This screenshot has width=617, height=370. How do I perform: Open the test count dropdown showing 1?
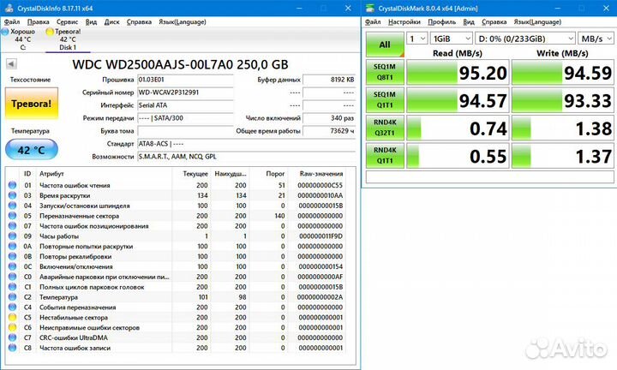[416, 39]
